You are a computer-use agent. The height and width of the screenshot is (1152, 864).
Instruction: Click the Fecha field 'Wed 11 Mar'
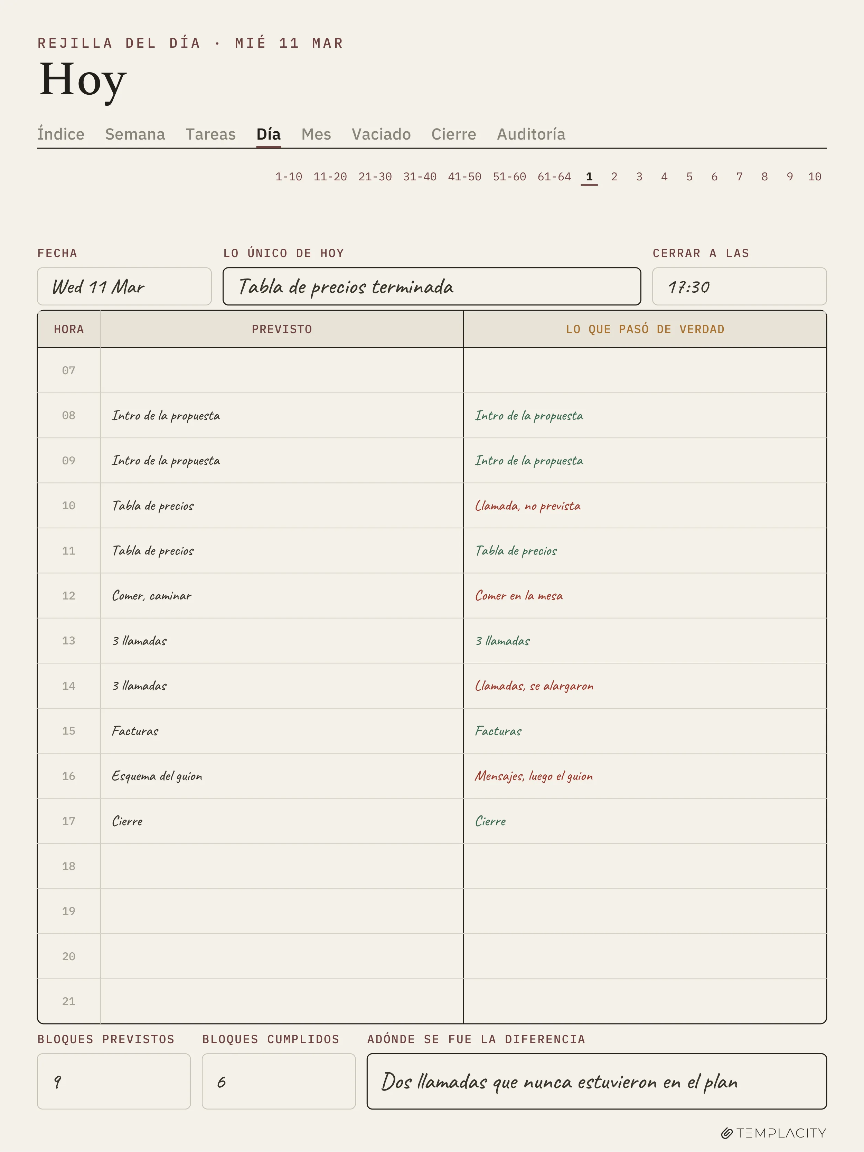coord(124,286)
